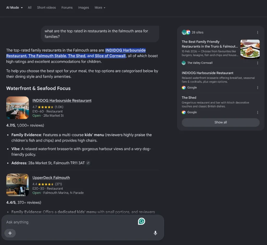Click '4.4/5, 370+ reviews)' text
Image resolution: width=267 pixels, height=245 pixels.
pos(24,202)
